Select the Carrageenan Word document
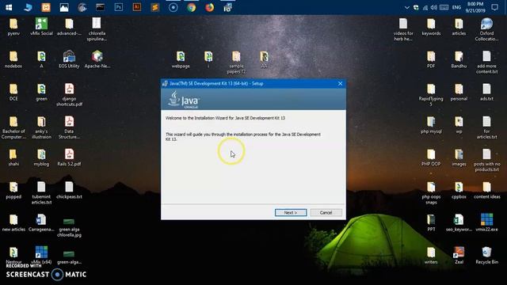This screenshot has width=507, height=285. tap(41, 222)
